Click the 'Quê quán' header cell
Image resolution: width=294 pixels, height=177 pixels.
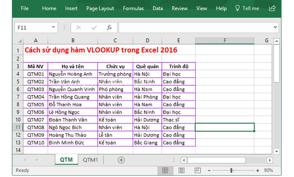(x=147, y=66)
